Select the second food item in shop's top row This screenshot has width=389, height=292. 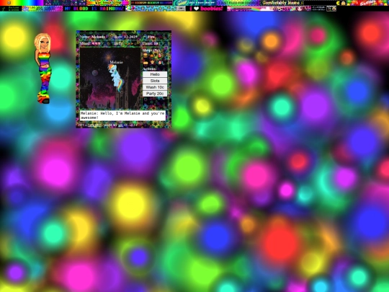pyautogui.click(x=151, y=56)
